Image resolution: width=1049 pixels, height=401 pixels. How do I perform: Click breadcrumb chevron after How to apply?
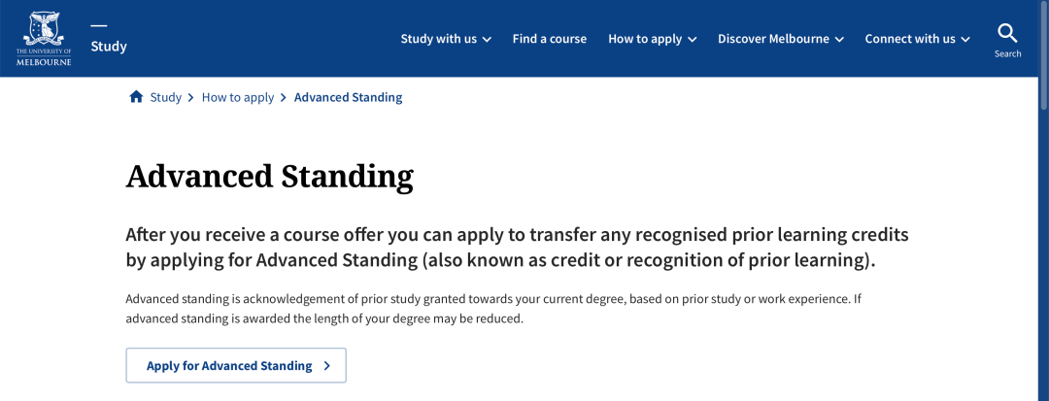(x=284, y=97)
